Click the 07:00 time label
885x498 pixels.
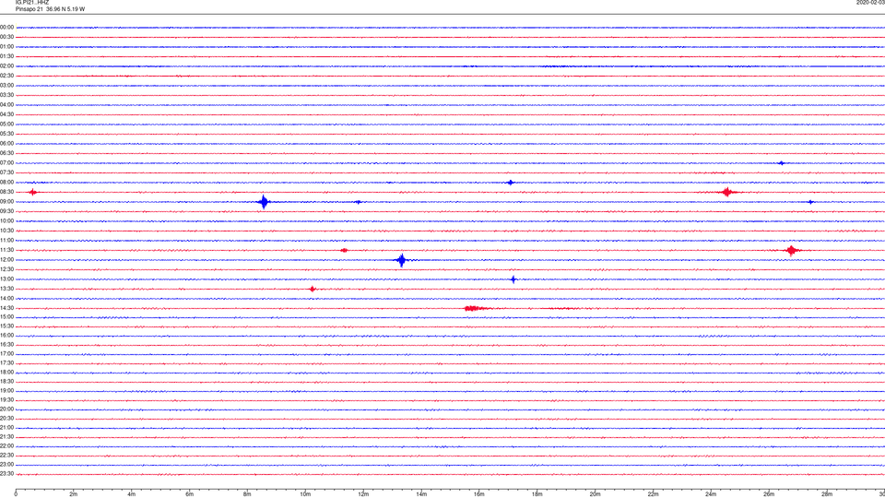(6, 162)
